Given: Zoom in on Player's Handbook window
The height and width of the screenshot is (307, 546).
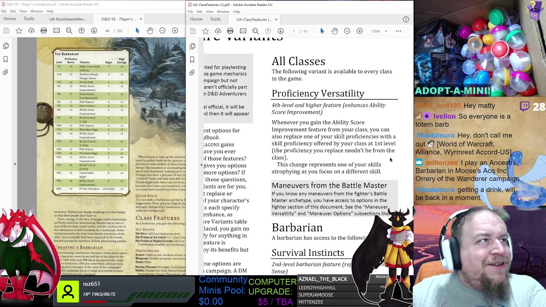Looking at the screenshot, I should pyautogui.click(x=175, y=31).
